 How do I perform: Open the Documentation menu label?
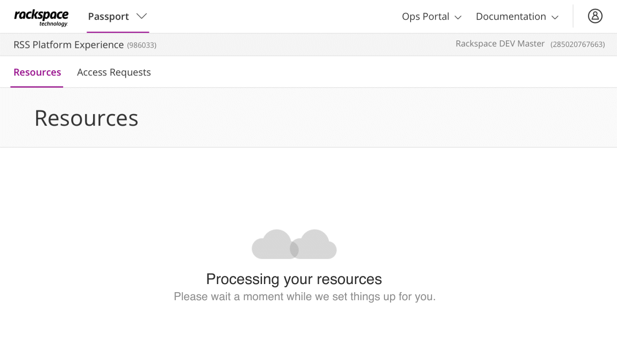tap(511, 16)
